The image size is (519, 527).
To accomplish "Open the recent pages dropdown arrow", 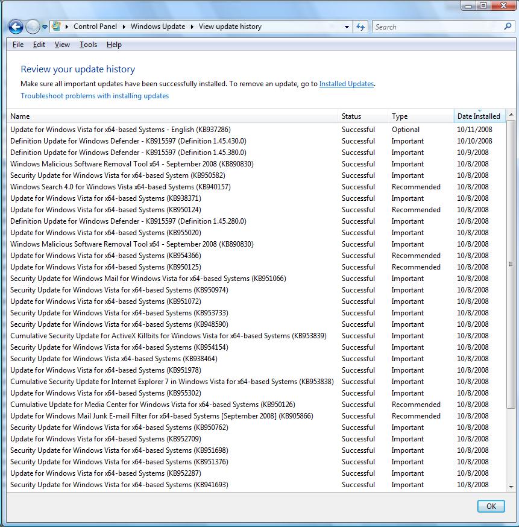I will click(45, 27).
